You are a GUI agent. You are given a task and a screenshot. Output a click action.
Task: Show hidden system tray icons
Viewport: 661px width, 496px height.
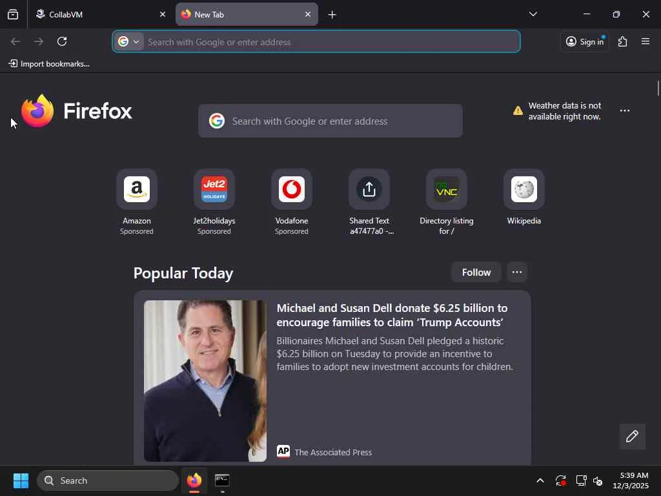click(540, 480)
